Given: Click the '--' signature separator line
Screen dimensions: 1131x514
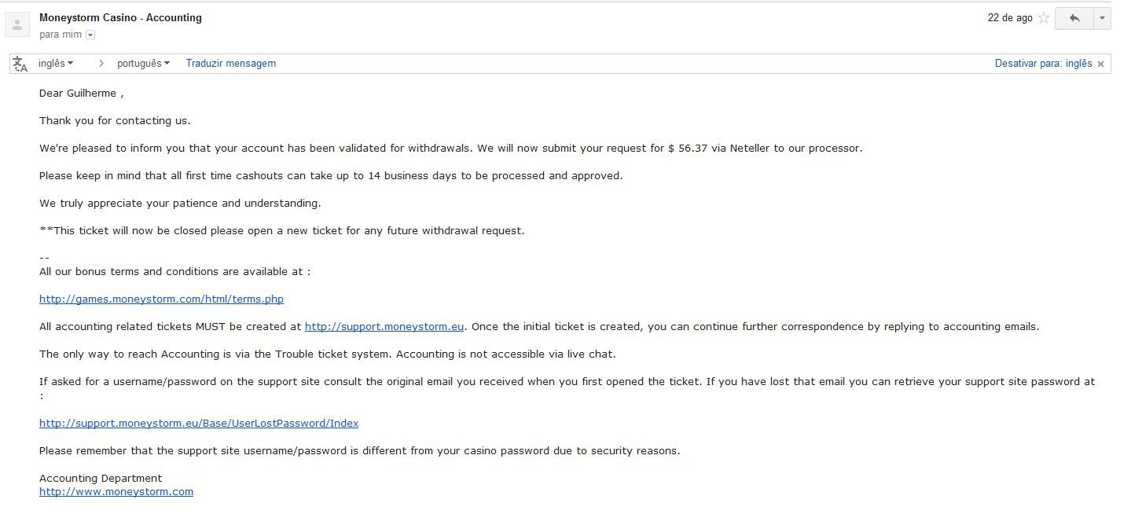Looking at the screenshot, I should point(44,258).
